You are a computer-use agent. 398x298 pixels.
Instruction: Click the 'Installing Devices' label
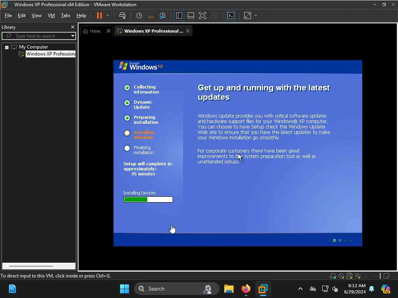coord(140,193)
